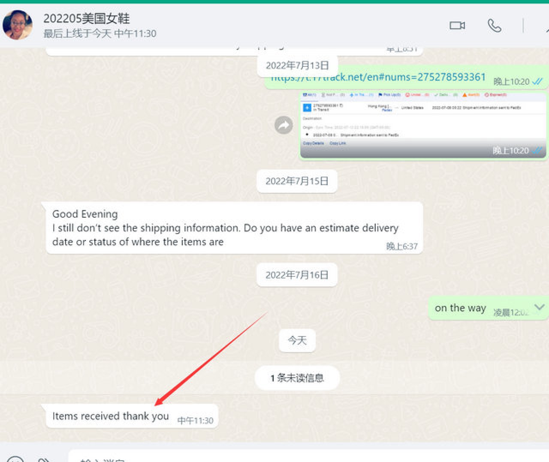Click the "Good Evening" message bubble
This screenshot has height=462, width=549.
coord(234,228)
